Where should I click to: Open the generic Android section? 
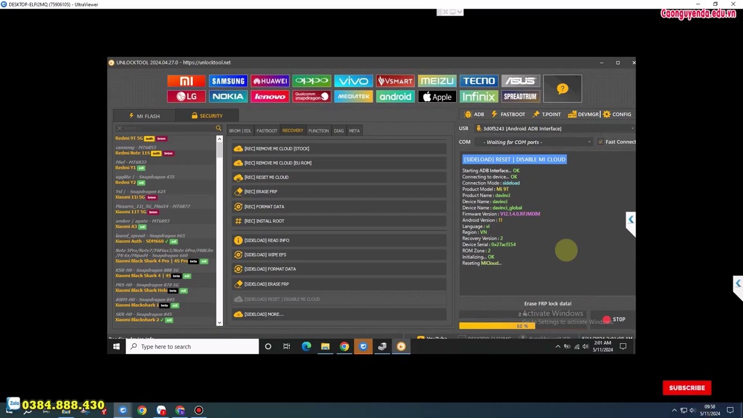[395, 97]
